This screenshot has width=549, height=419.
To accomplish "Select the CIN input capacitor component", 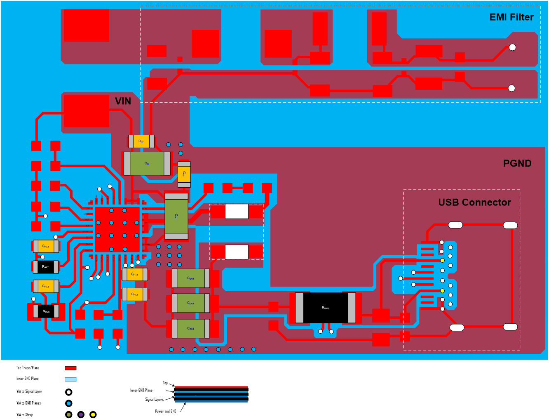I will [147, 163].
